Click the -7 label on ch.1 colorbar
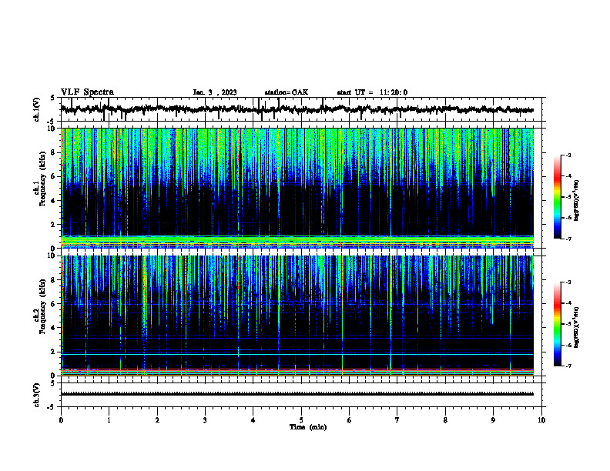 point(568,239)
